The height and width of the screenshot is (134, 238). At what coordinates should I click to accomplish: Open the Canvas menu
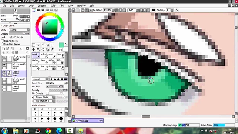[x=21, y=6]
